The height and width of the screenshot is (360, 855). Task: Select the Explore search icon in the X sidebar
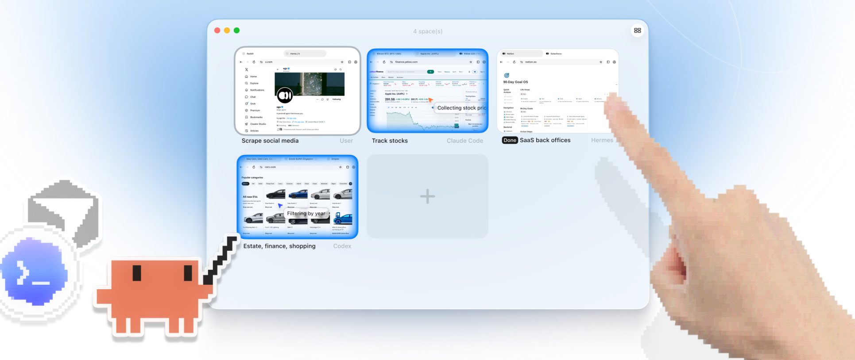tap(247, 83)
